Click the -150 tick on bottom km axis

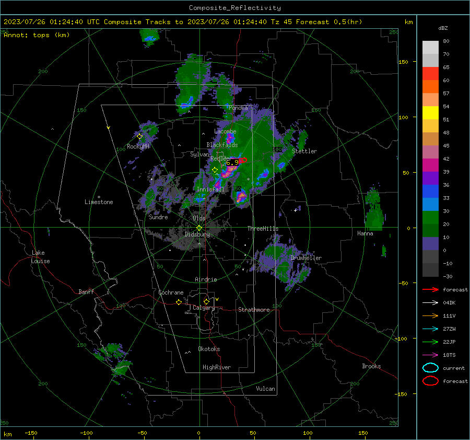coord(31,433)
